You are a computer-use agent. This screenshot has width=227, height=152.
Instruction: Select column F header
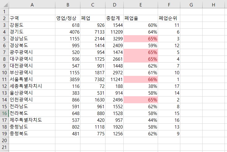169,5
